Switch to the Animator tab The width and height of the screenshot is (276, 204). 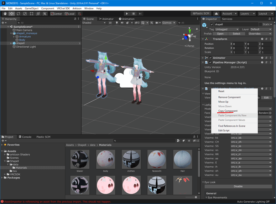(x=106, y=19)
